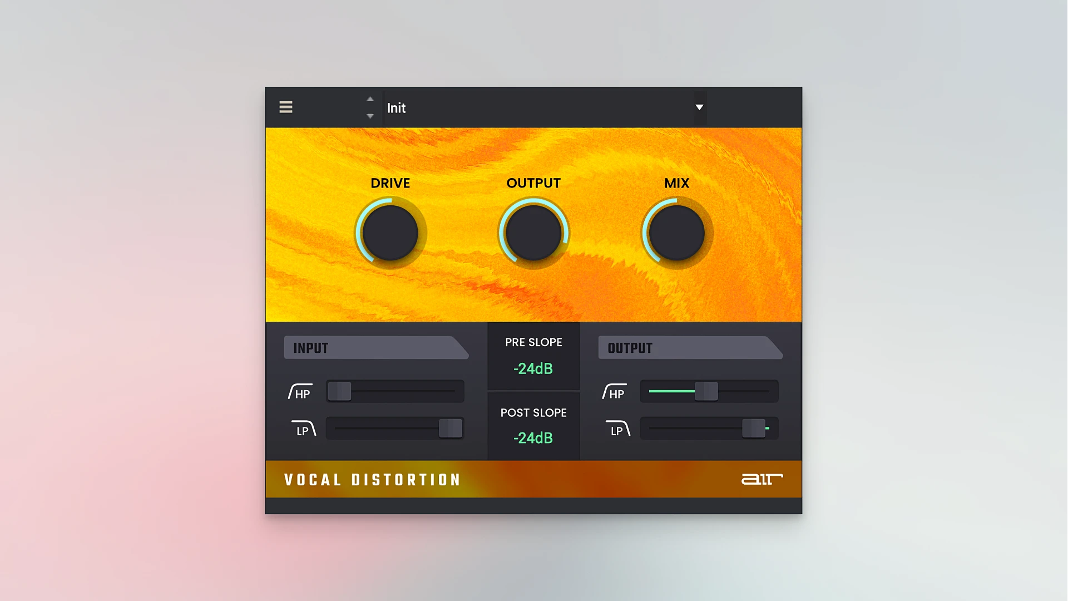
Task: Select previous preset with up arrow
Action: [x=370, y=99]
